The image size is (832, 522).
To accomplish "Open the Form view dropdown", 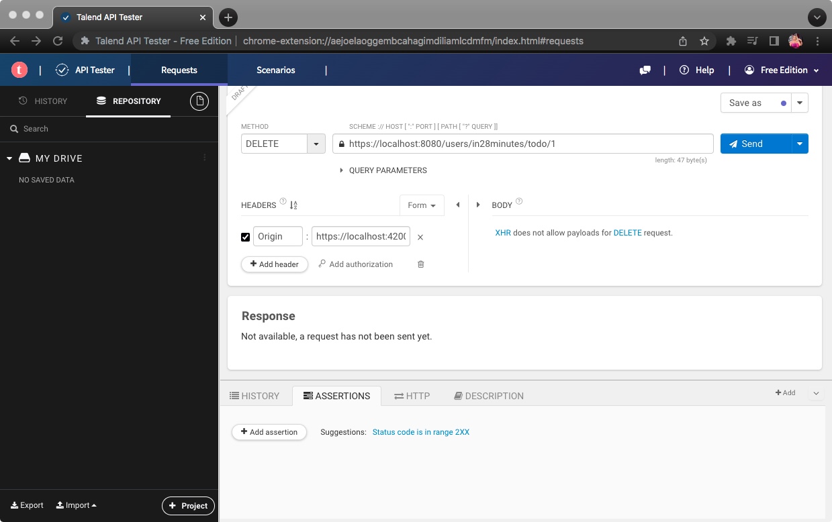I will (422, 205).
